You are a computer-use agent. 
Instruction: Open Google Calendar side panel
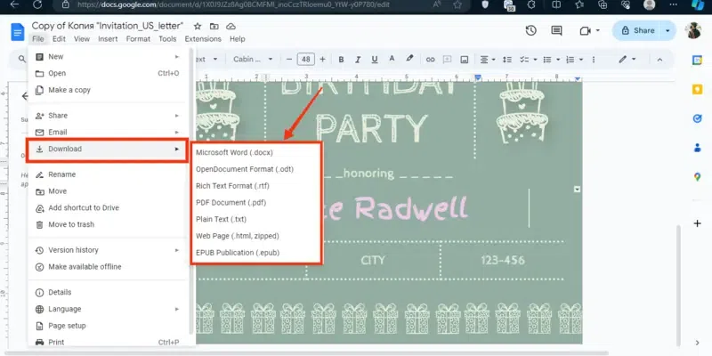(x=697, y=60)
